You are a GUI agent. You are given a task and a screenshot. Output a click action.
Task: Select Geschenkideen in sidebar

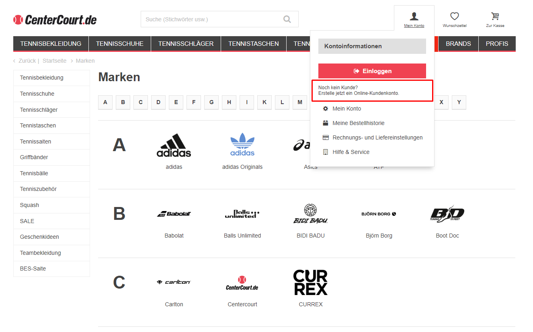[51, 237]
